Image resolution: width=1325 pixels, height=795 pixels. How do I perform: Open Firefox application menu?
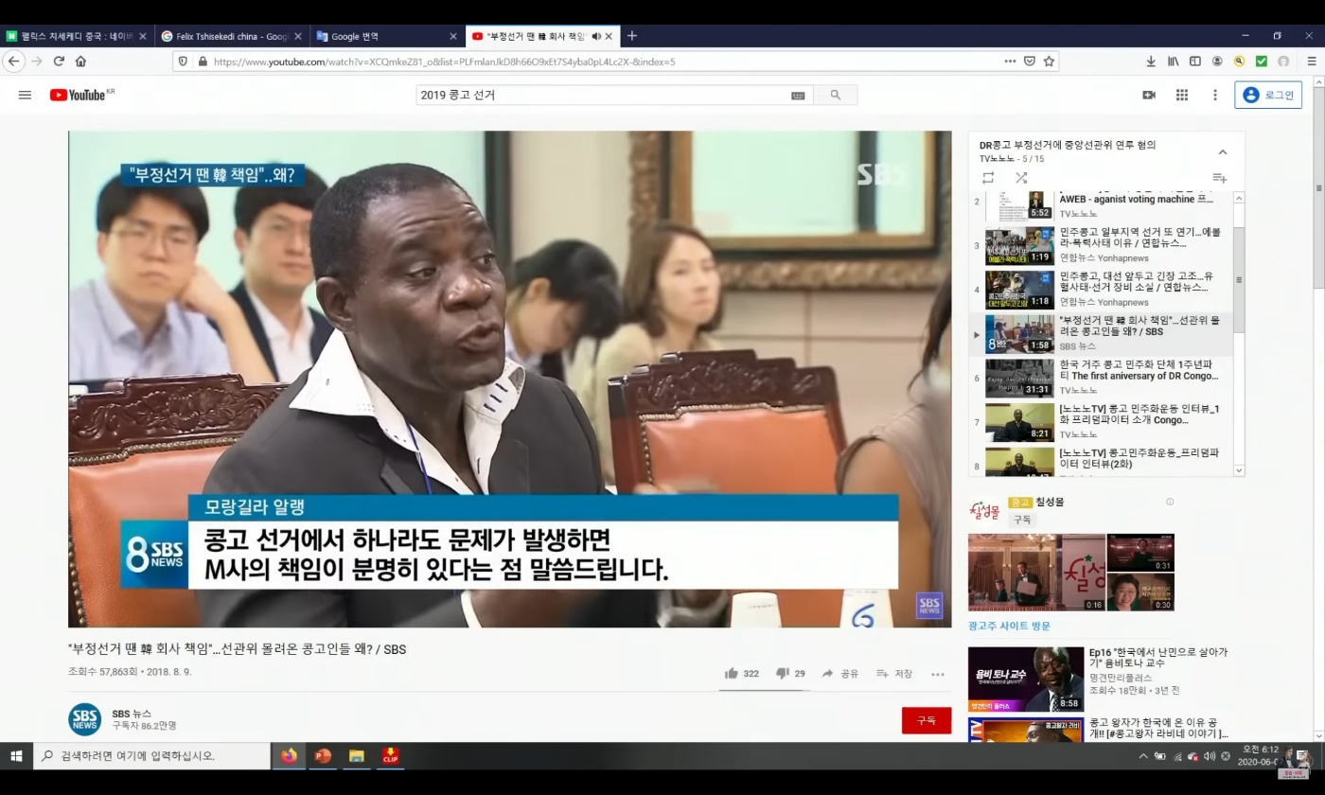[1311, 62]
